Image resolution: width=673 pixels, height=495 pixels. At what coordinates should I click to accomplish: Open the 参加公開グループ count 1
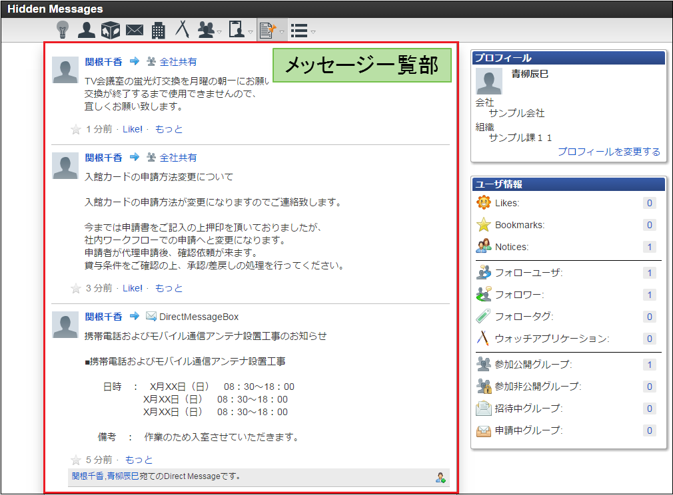650,365
